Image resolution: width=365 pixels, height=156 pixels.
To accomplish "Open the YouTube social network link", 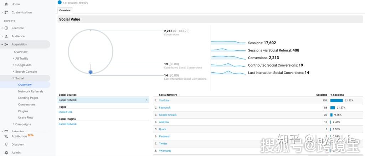I will click(x=164, y=100).
